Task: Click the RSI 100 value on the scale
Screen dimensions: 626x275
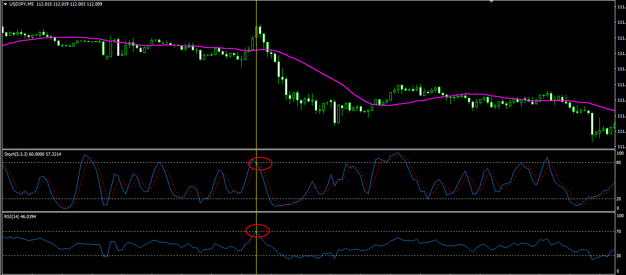Action: [x=620, y=216]
